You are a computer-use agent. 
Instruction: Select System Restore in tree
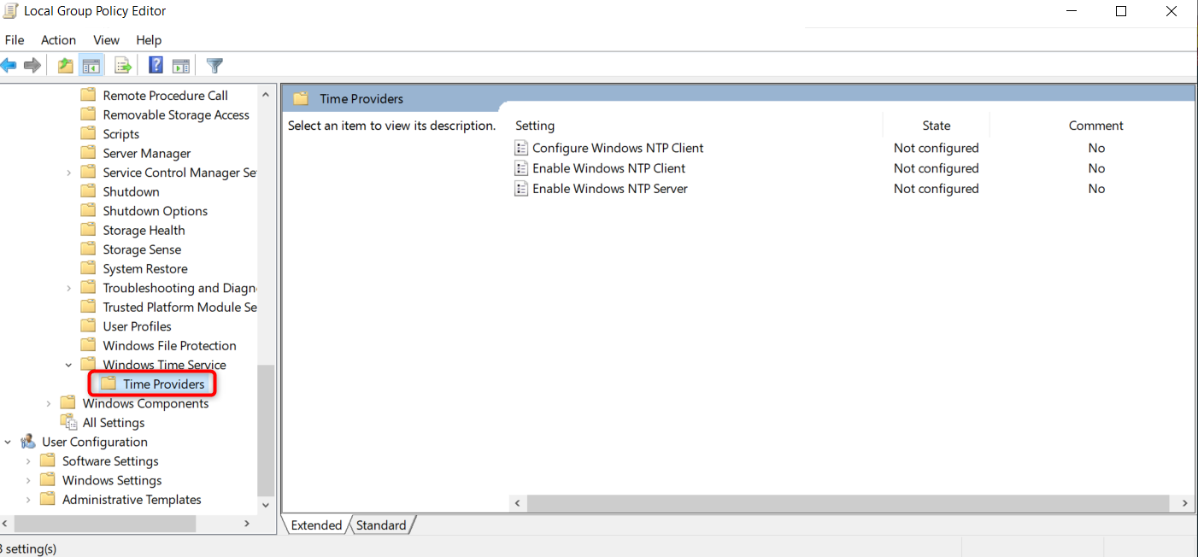pos(145,268)
